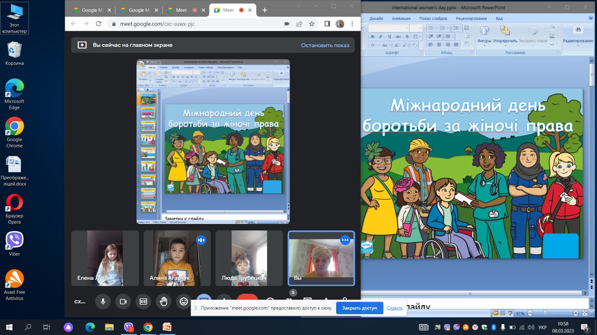Toggle underline (Ч) in PowerPoint
The width and height of the screenshot is (597, 335).
390,36
